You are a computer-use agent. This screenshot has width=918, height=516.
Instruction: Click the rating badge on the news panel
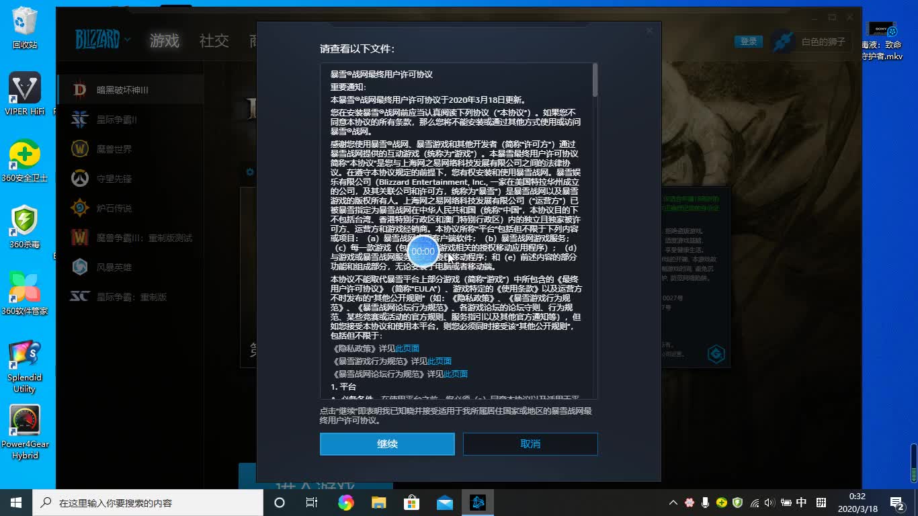716,354
